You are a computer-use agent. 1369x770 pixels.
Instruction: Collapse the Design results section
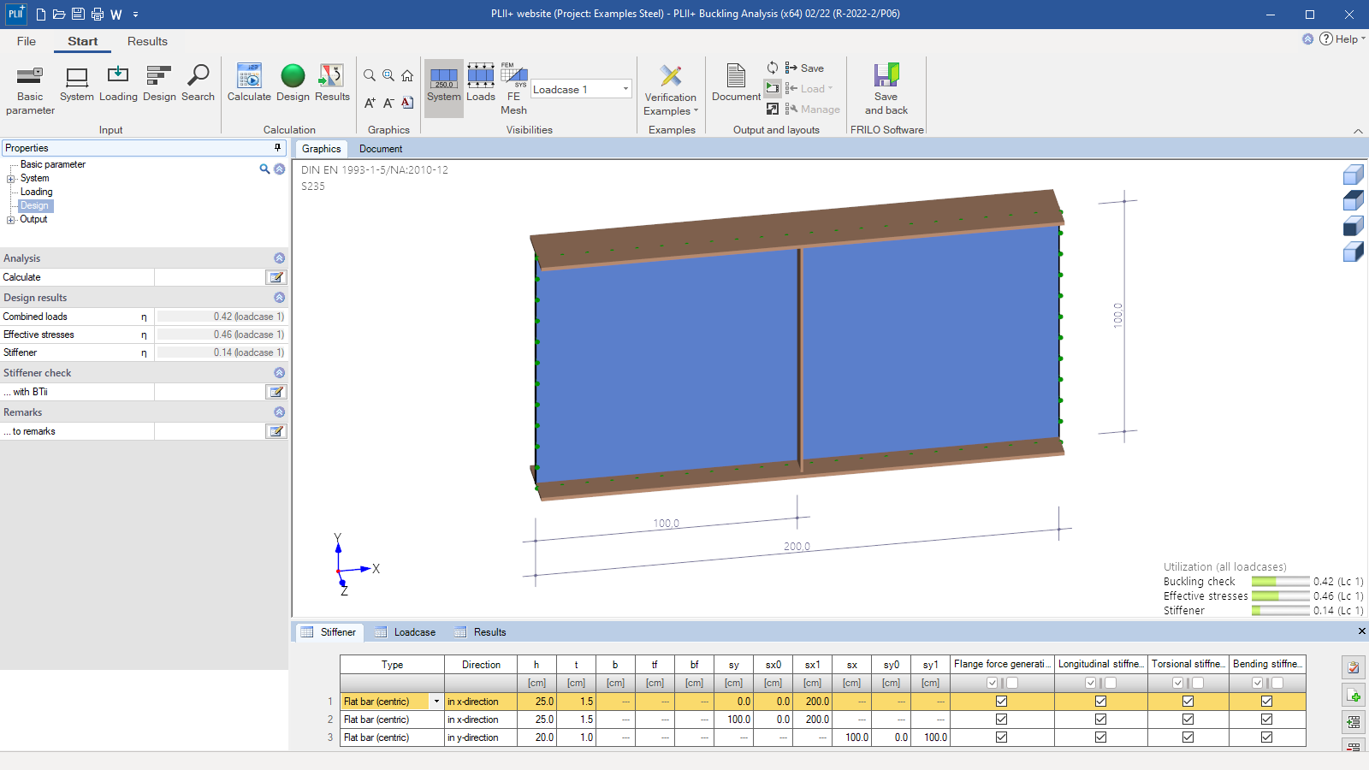(x=279, y=298)
